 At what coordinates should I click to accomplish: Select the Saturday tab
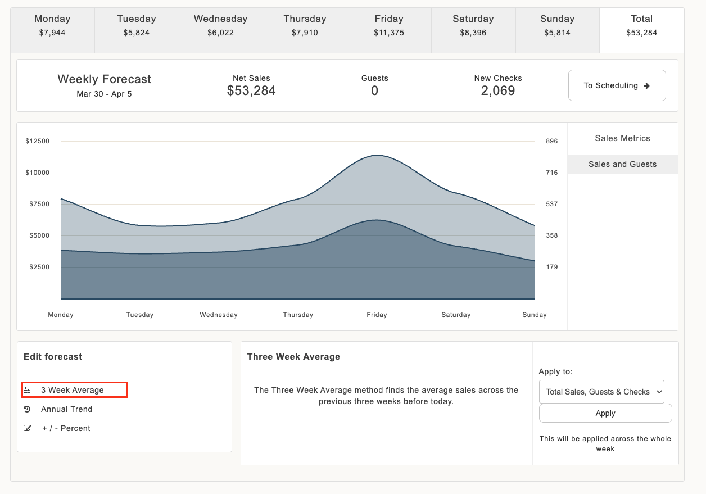(x=473, y=26)
